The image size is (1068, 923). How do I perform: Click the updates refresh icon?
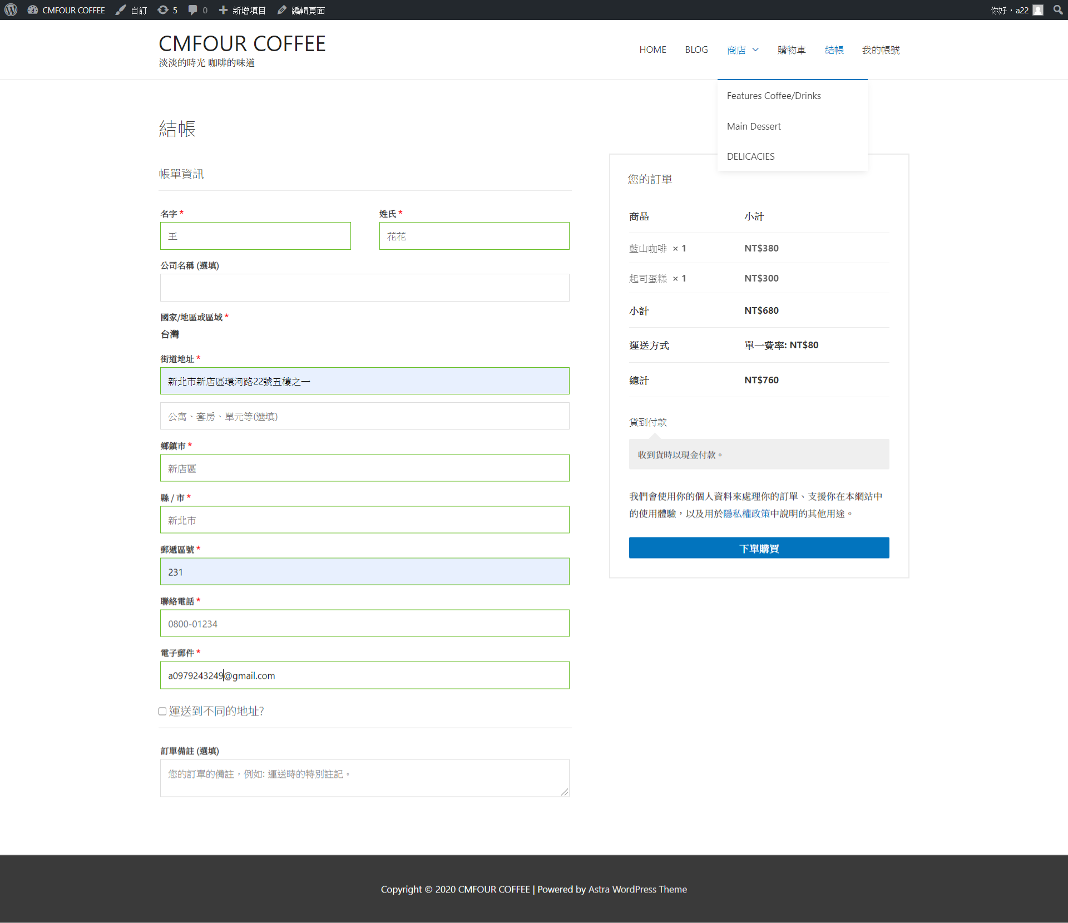click(163, 10)
